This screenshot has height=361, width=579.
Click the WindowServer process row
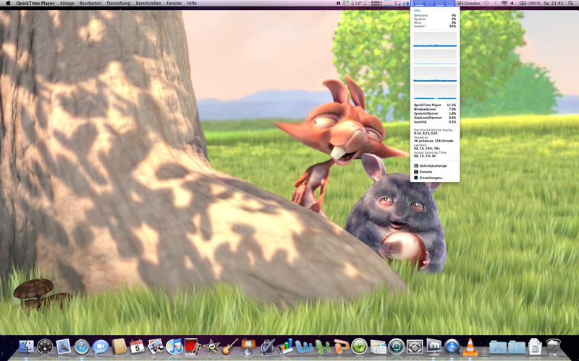pyautogui.click(x=435, y=110)
